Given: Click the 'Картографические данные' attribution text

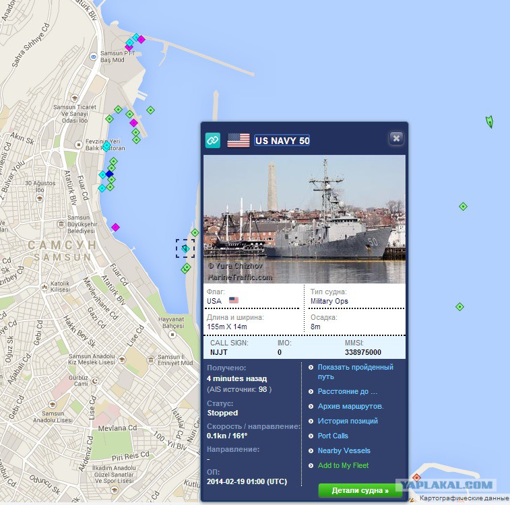Looking at the screenshot, I should coord(464,498).
